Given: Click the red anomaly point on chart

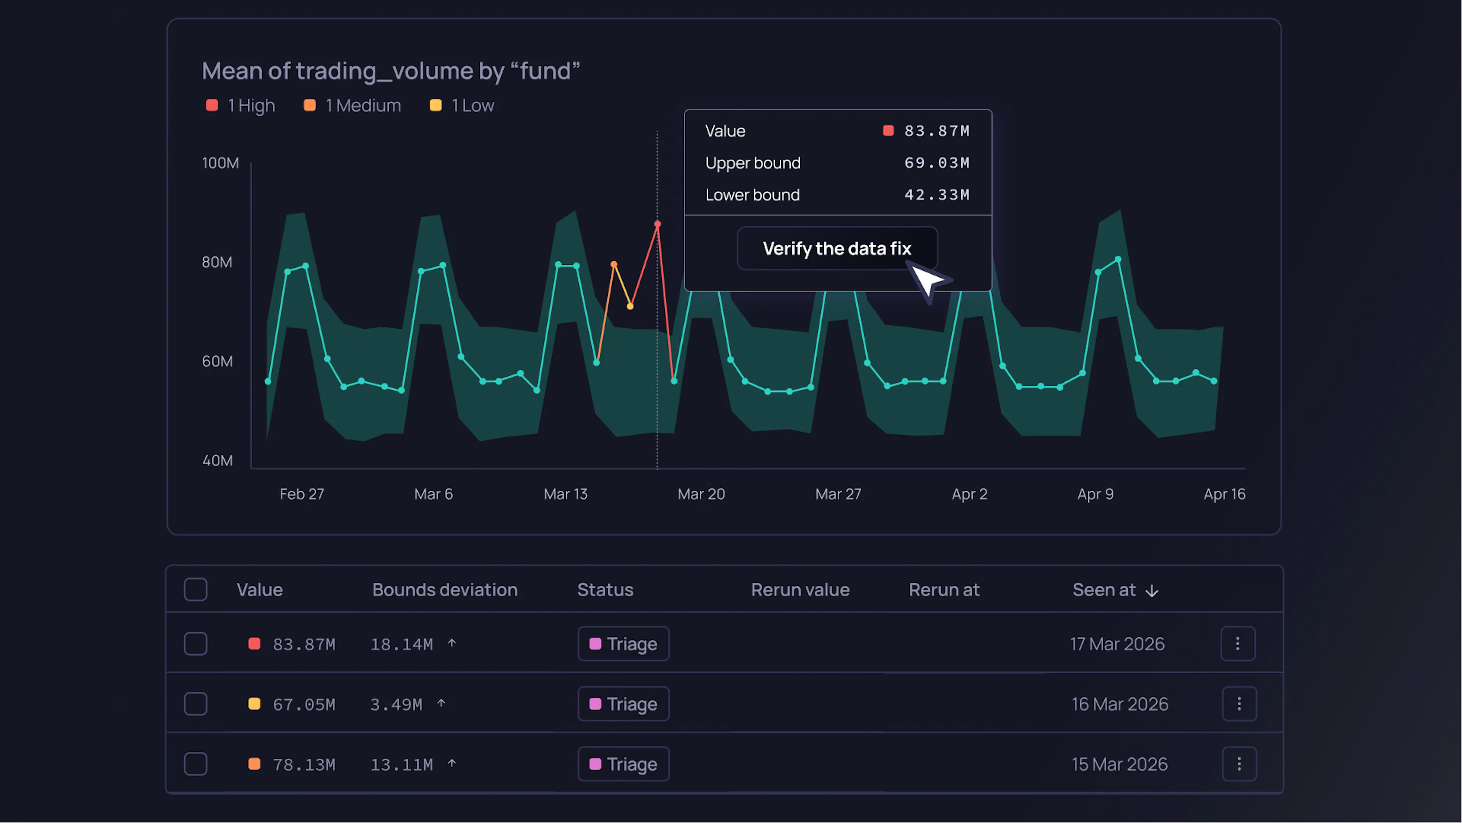Looking at the screenshot, I should (x=657, y=224).
